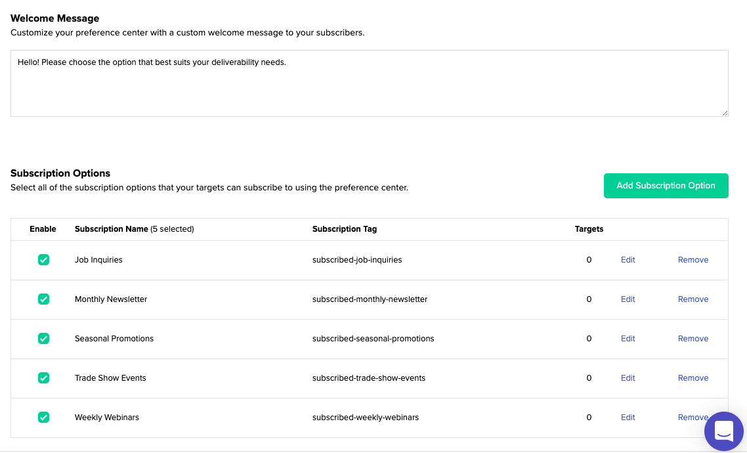Click the Subscription Tag column header

click(345, 229)
